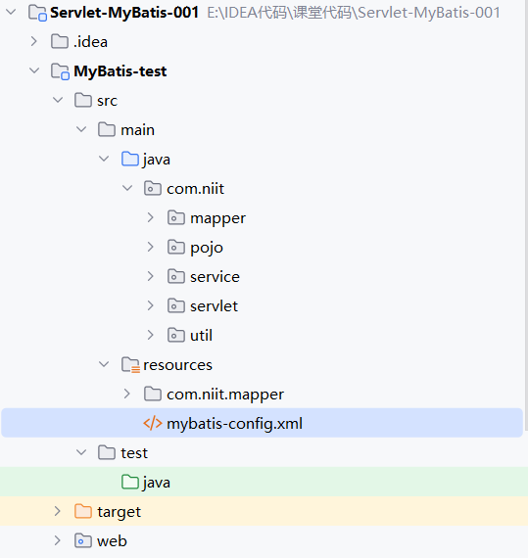Expand the service package arrow

click(150, 276)
